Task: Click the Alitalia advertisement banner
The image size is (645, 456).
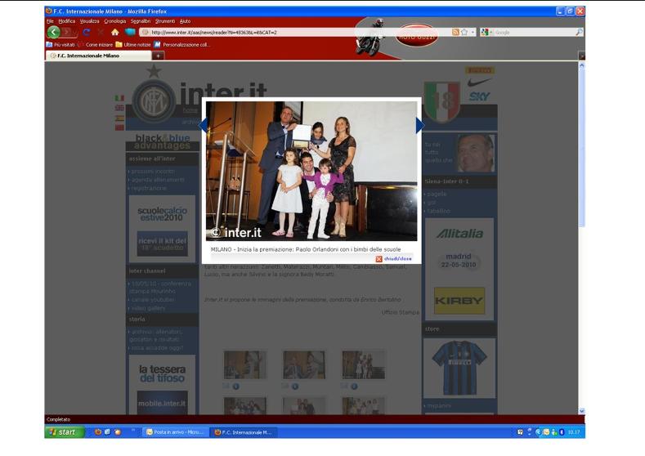Action: point(459,234)
